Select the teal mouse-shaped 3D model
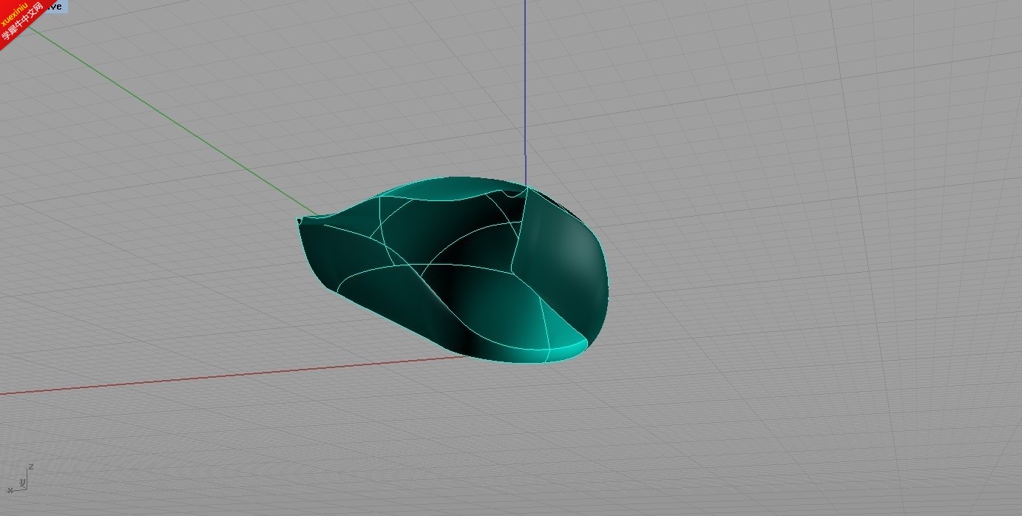 pos(453,270)
